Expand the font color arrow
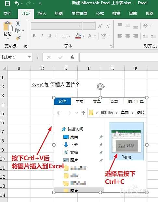Screen dimensions: 158x202 (x=95, y=36)
